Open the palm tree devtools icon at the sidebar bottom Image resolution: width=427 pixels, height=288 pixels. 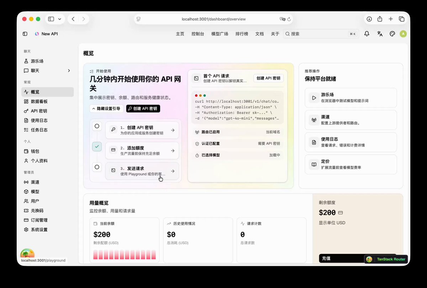click(27, 254)
